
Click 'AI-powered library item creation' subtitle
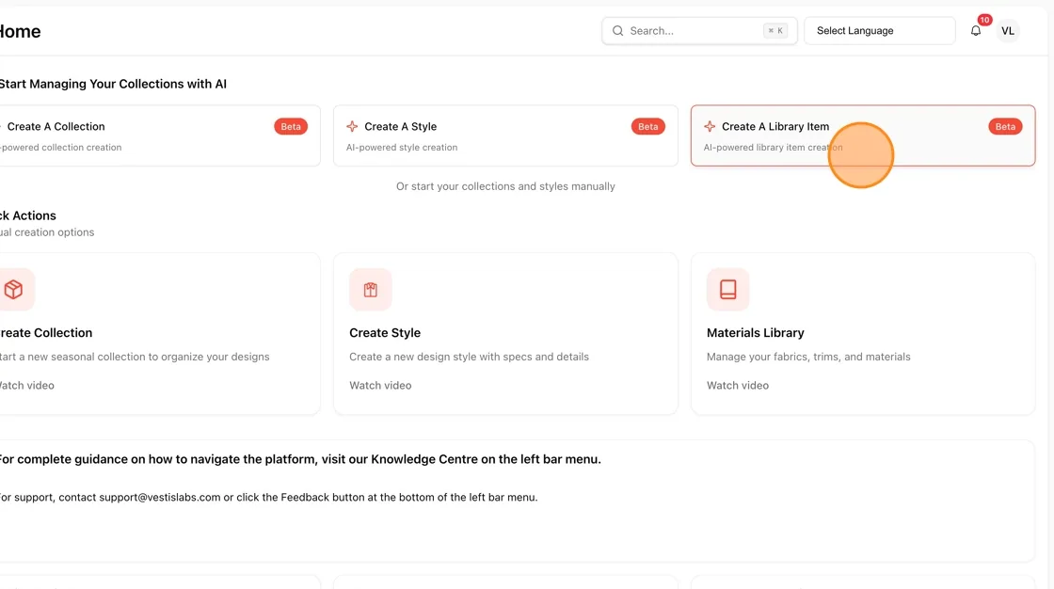point(773,147)
